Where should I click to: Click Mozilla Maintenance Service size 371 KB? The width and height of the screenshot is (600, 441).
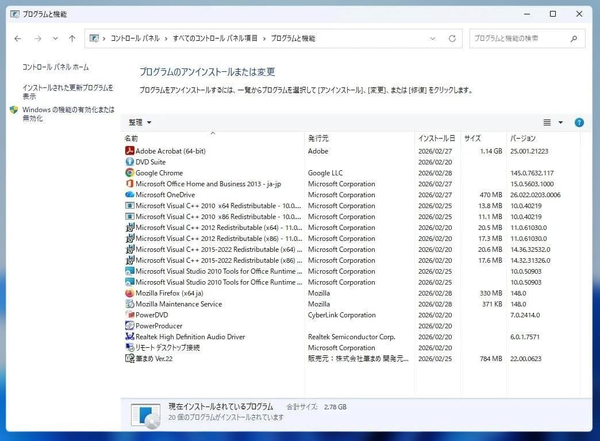[492, 304]
